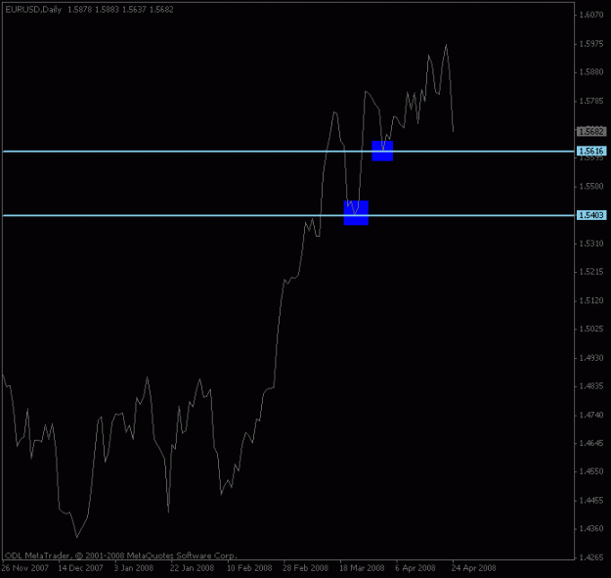Click the 18 Mar 2008 date label

point(362,568)
